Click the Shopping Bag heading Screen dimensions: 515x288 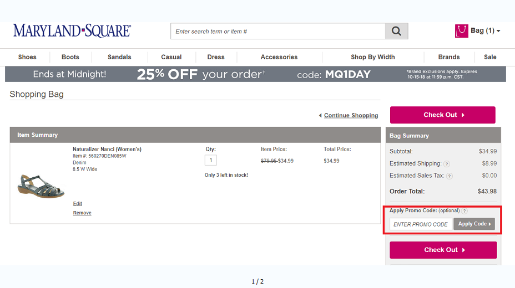[x=37, y=94]
